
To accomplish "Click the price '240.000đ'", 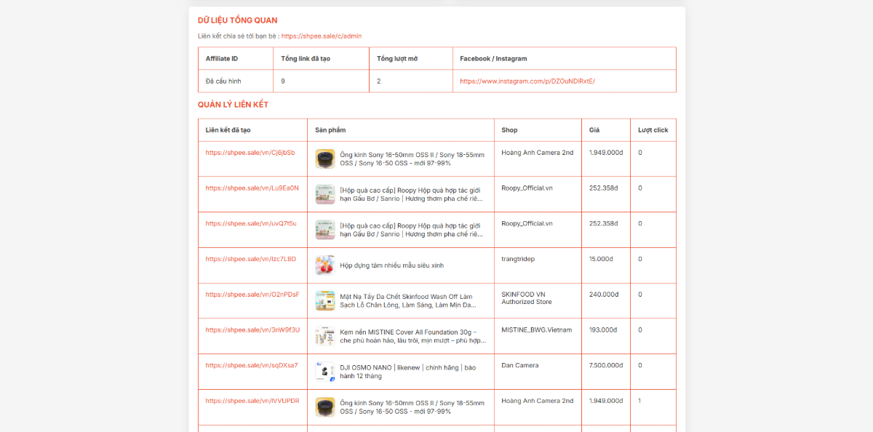I will [x=603, y=295].
